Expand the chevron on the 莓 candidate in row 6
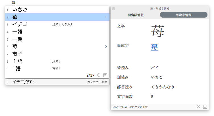This screenshot has height=116, width=214. [106, 47]
